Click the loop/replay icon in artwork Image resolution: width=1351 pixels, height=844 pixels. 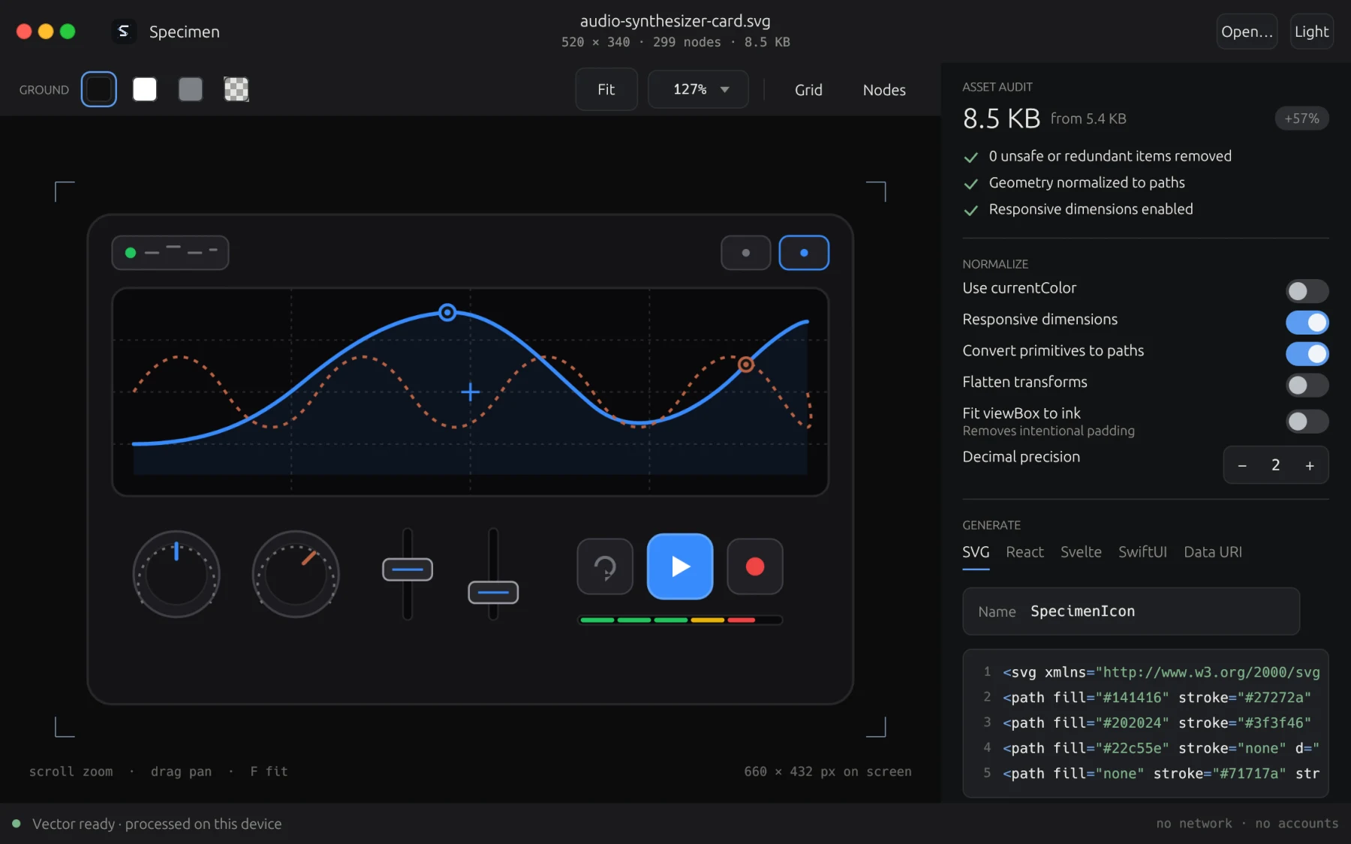(605, 566)
